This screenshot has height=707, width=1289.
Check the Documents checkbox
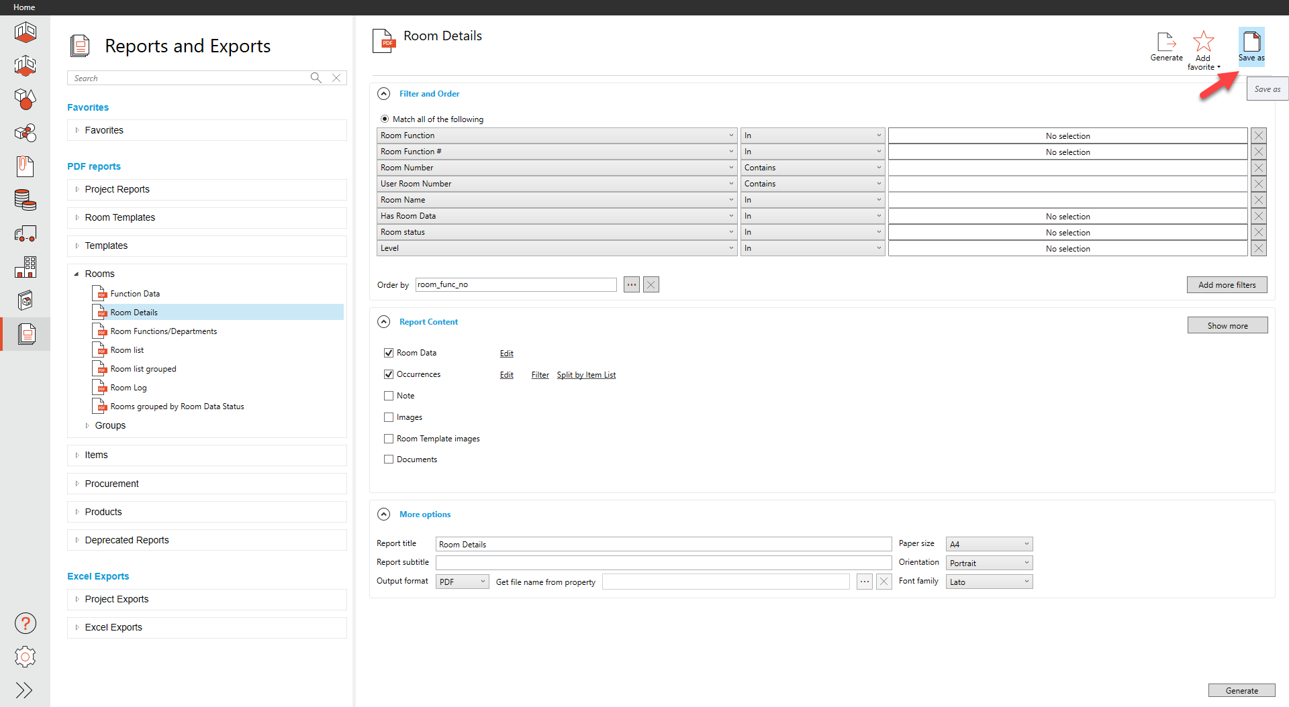pos(389,459)
